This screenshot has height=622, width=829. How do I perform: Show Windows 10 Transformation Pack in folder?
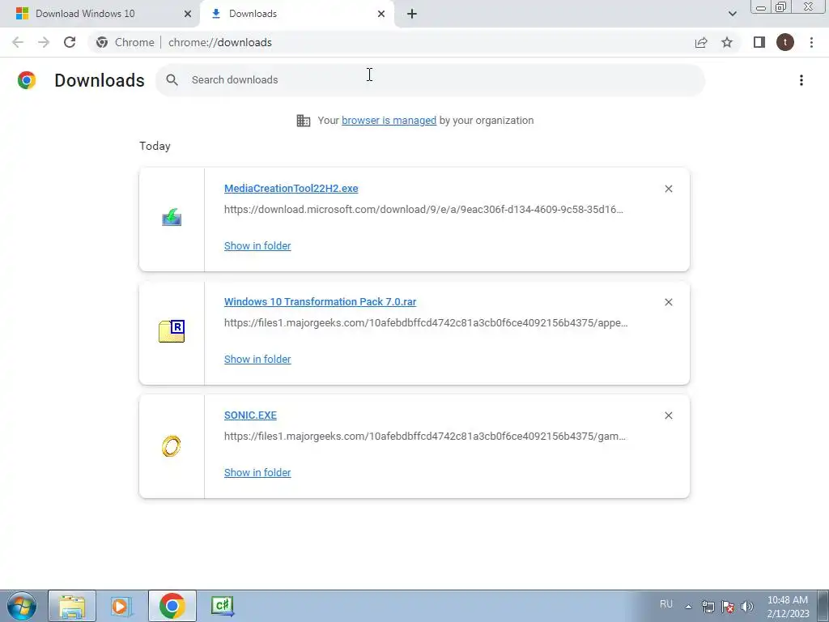(x=257, y=359)
